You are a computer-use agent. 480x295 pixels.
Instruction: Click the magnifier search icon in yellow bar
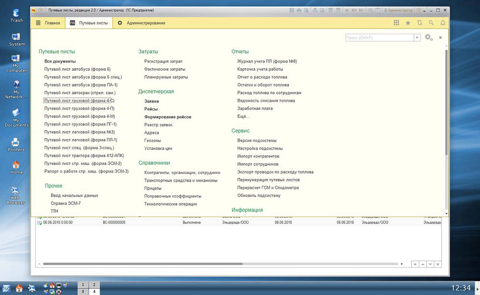(x=431, y=23)
